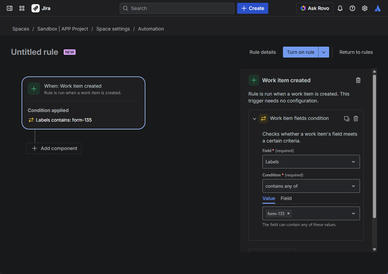This screenshot has height=274, width=388.
Task: Open the Turn on rule options arrow
Action: [x=324, y=52]
